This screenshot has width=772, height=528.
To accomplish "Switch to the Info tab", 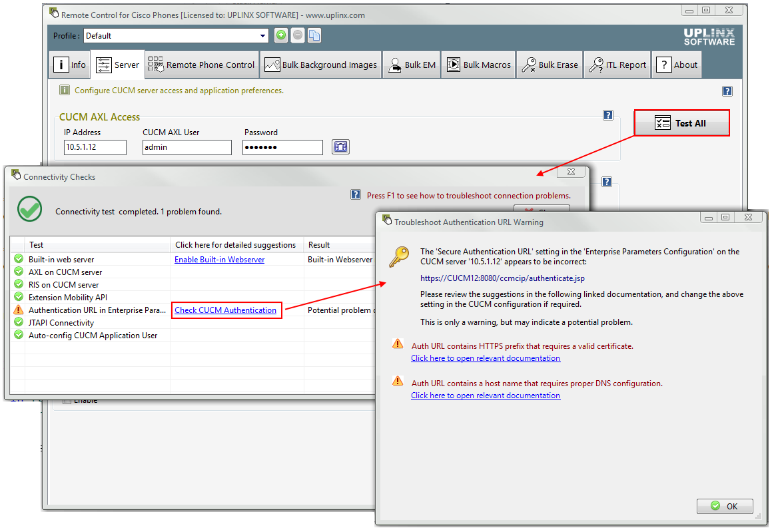I will 69,65.
